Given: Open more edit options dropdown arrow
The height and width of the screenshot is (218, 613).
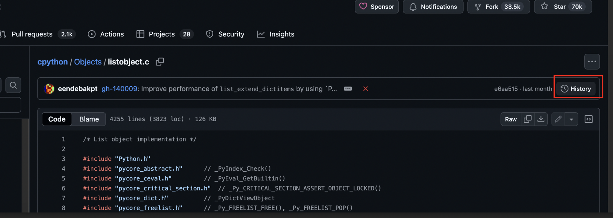Looking at the screenshot, I should point(571,119).
